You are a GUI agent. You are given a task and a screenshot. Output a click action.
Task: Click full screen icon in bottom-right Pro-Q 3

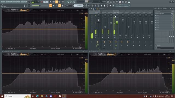point(169,54)
